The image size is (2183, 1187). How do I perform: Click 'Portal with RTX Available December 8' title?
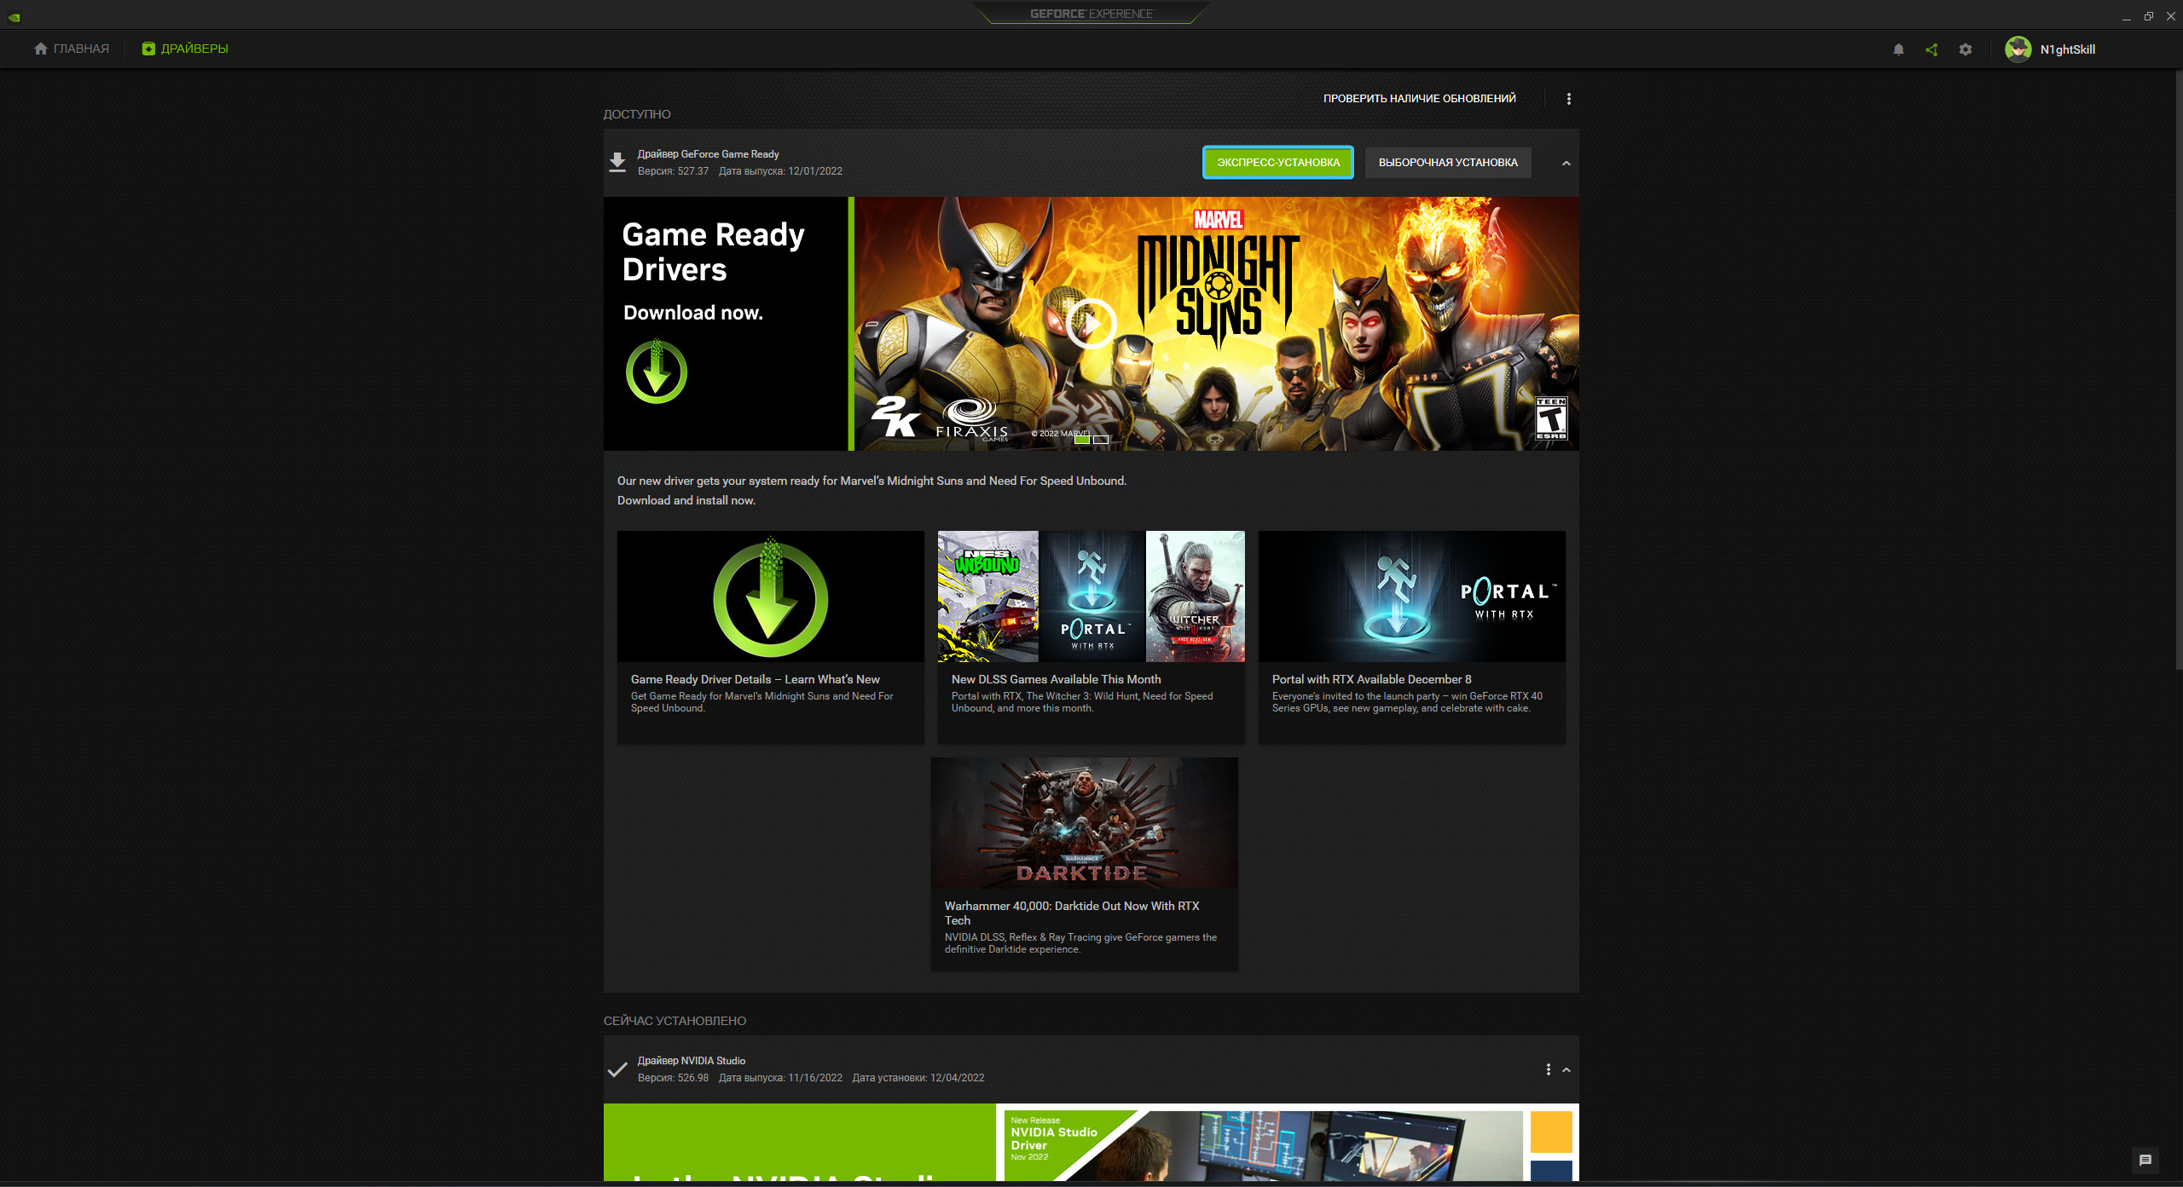pyautogui.click(x=1372, y=679)
